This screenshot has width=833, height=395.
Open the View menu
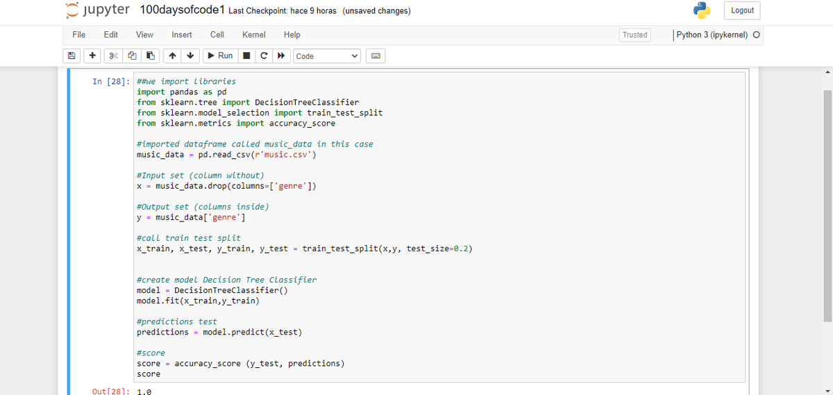[x=145, y=35]
